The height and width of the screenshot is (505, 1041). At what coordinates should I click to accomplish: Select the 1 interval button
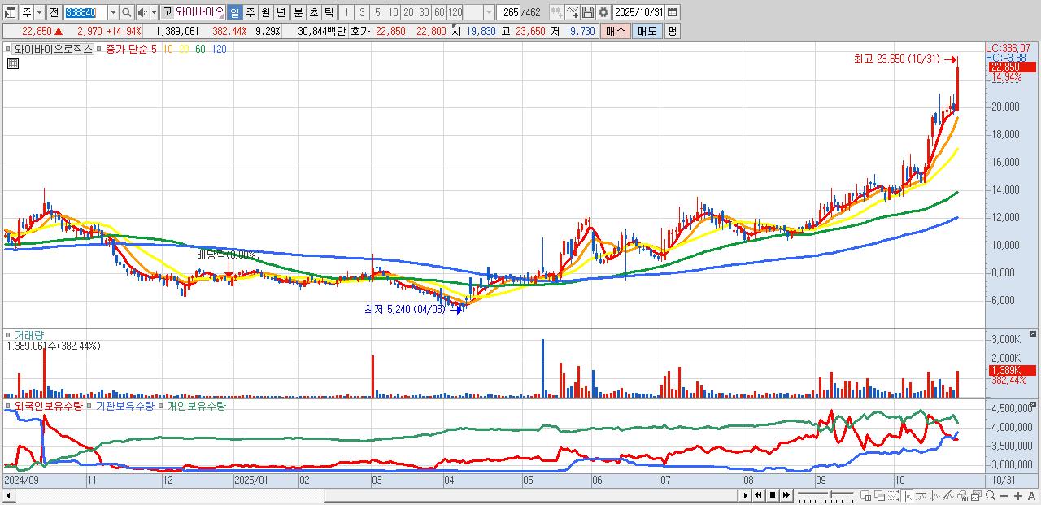coord(346,12)
